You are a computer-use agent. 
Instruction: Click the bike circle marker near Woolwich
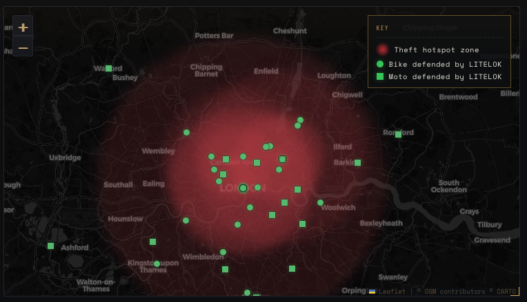pyautogui.click(x=320, y=202)
